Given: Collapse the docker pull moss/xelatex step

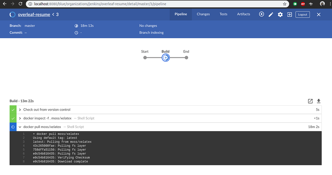Looking at the screenshot, I should 20,127.
